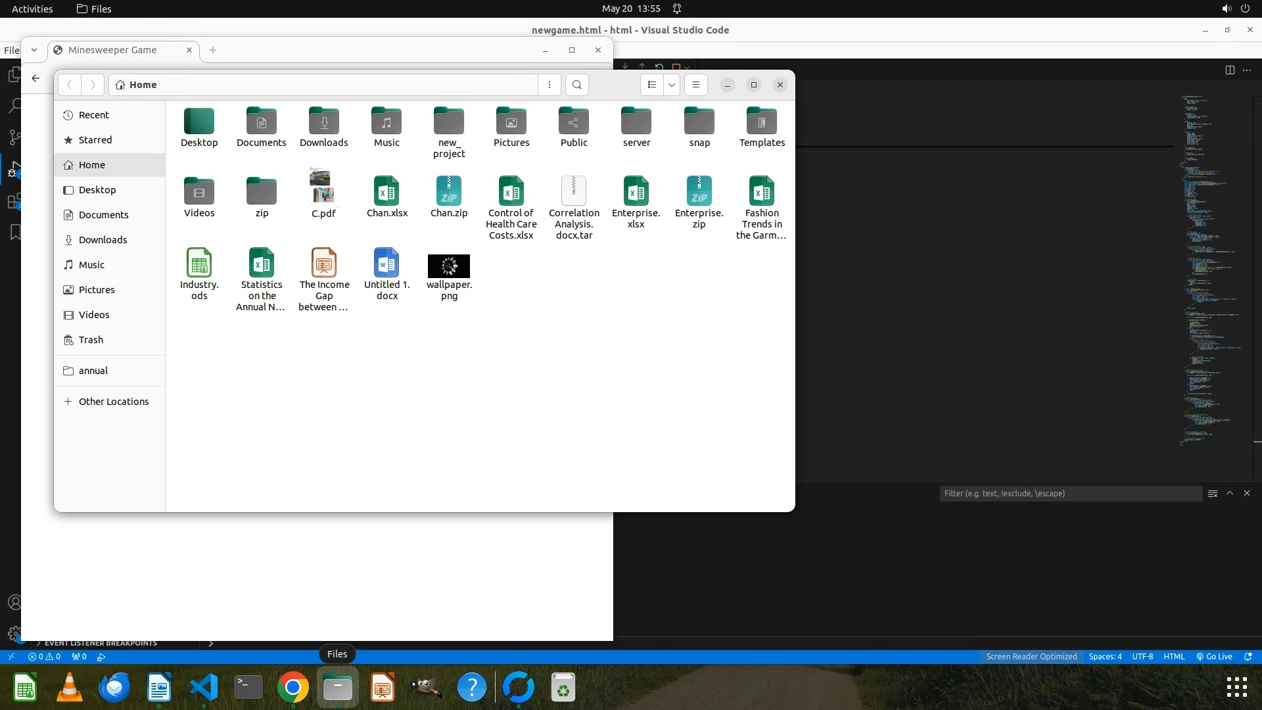The height and width of the screenshot is (710, 1262).
Task: Select Other Locations in sidebar
Action: pyautogui.click(x=113, y=402)
